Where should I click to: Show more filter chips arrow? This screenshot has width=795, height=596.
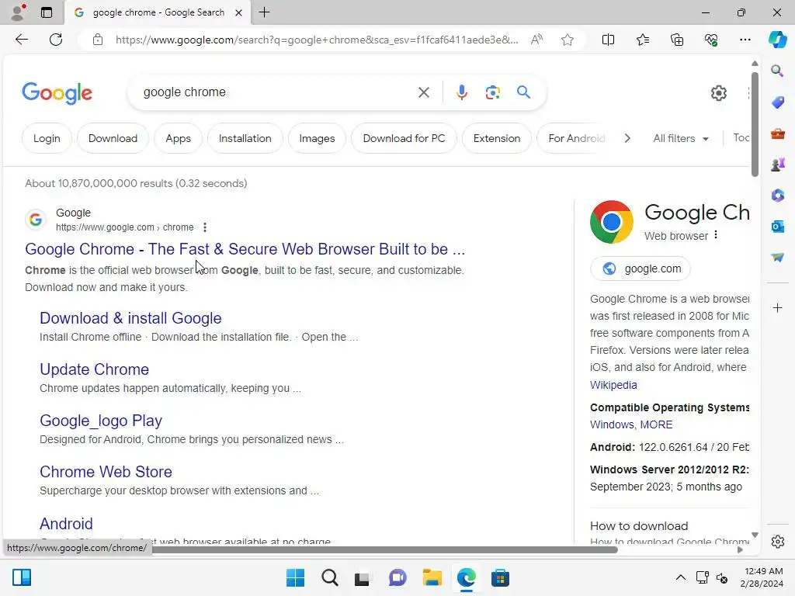(627, 138)
